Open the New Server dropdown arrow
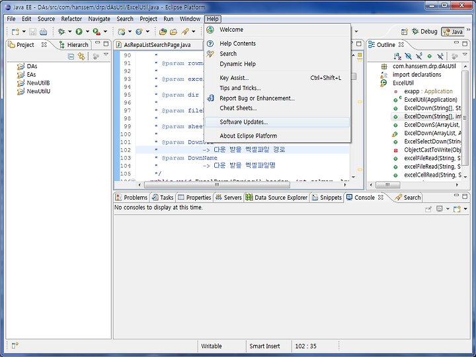The image size is (476, 357). point(130,32)
